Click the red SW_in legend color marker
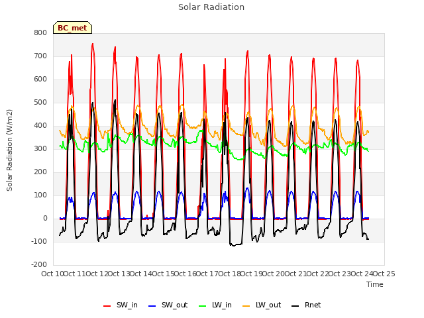Image resolution: width=424 pixels, height=318 pixels. (x=107, y=306)
